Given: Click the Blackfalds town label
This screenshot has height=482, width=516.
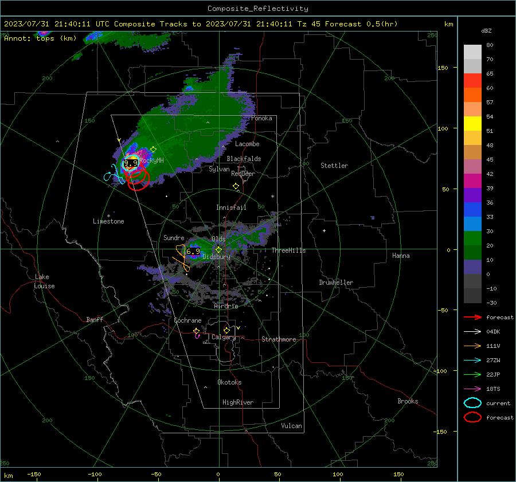Looking at the screenshot, I should [244, 159].
